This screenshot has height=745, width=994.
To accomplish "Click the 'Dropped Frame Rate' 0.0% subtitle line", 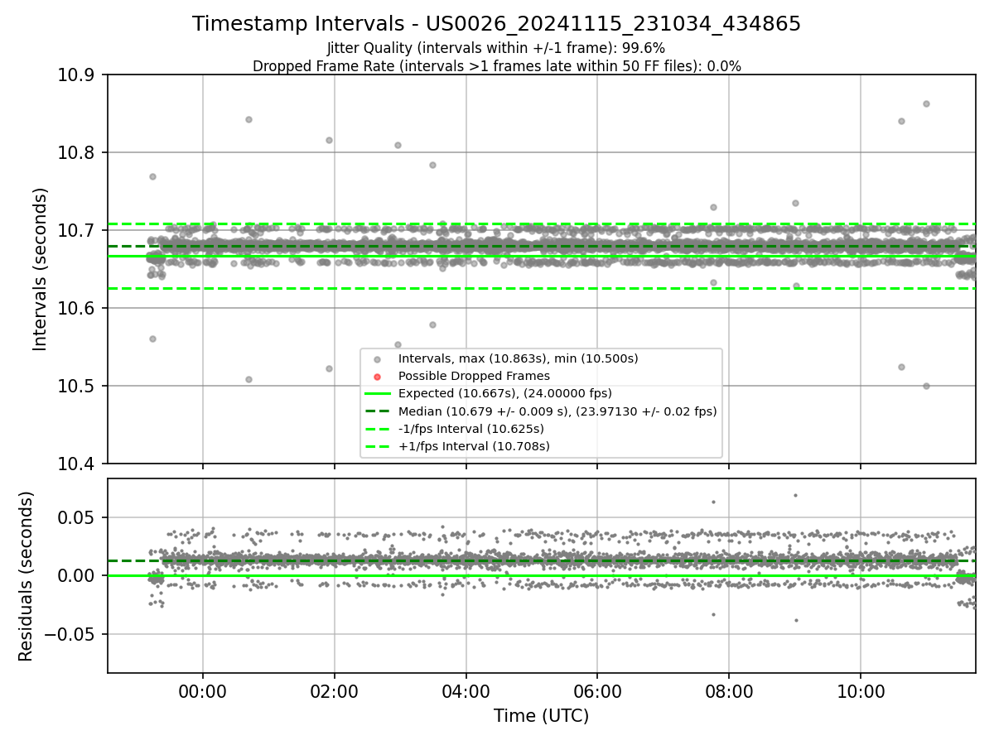I will coord(496,66).
